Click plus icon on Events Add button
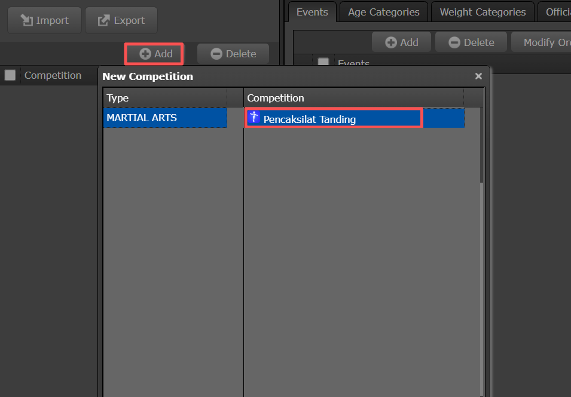The height and width of the screenshot is (397, 571). (391, 42)
